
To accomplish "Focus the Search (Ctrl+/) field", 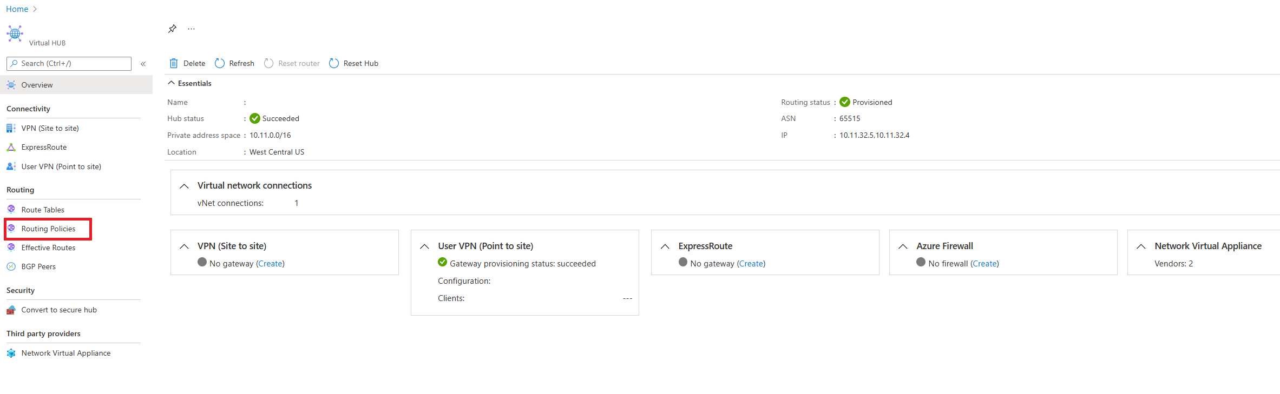I will [x=69, y=64].
